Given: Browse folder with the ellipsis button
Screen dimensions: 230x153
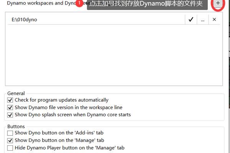Looking at the screenshot, I should pyautogui.click(x=203, y=20).
